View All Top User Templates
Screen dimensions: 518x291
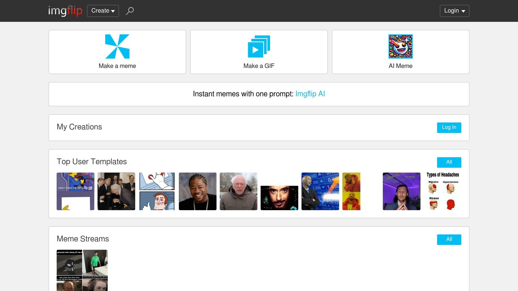click(449, 162)
